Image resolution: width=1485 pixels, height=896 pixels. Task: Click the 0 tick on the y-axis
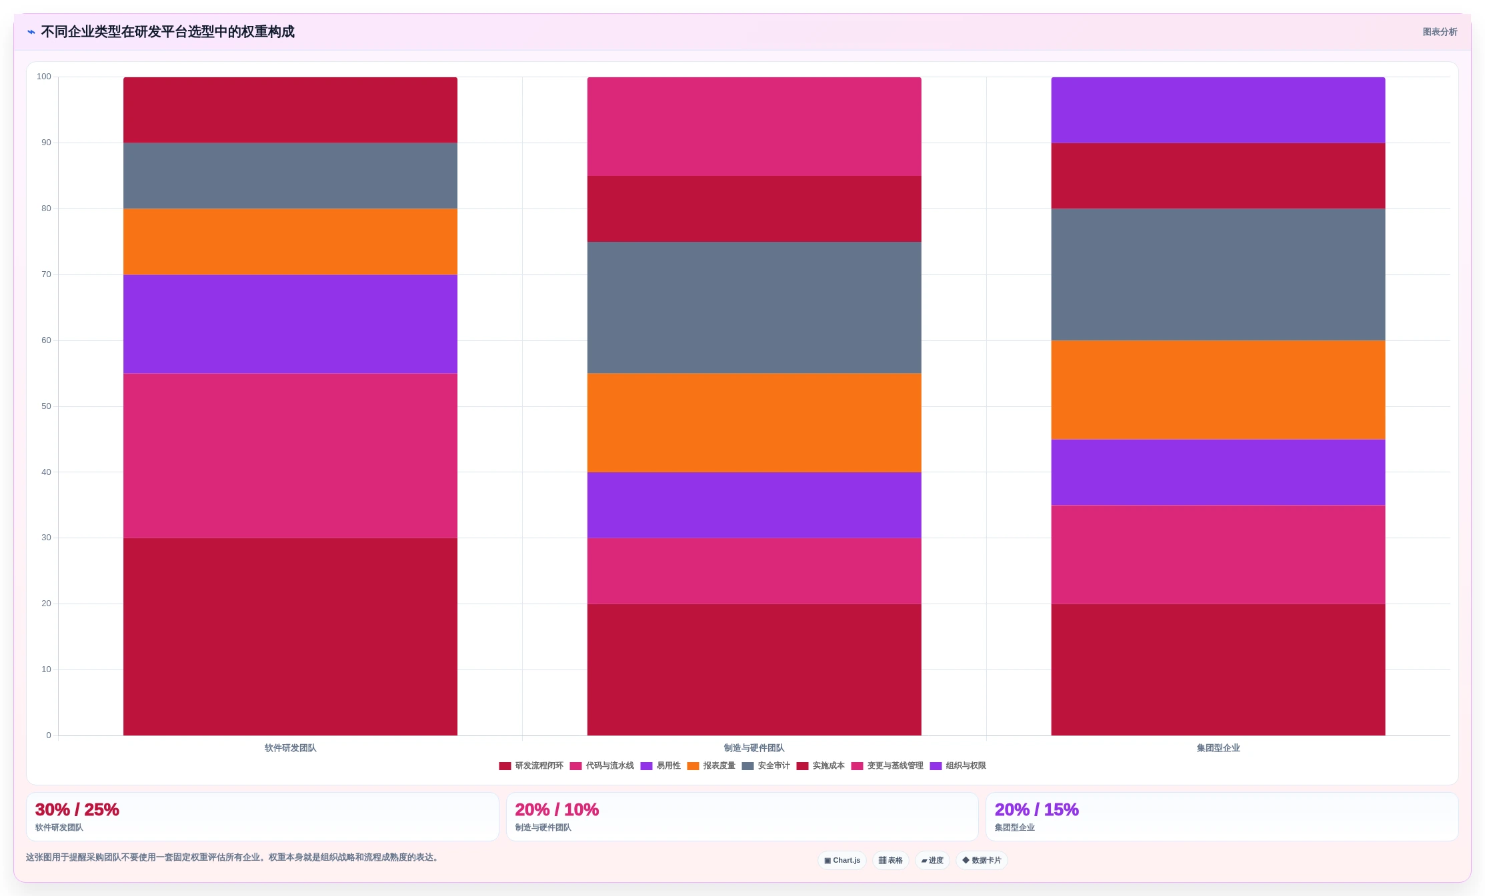49,735
